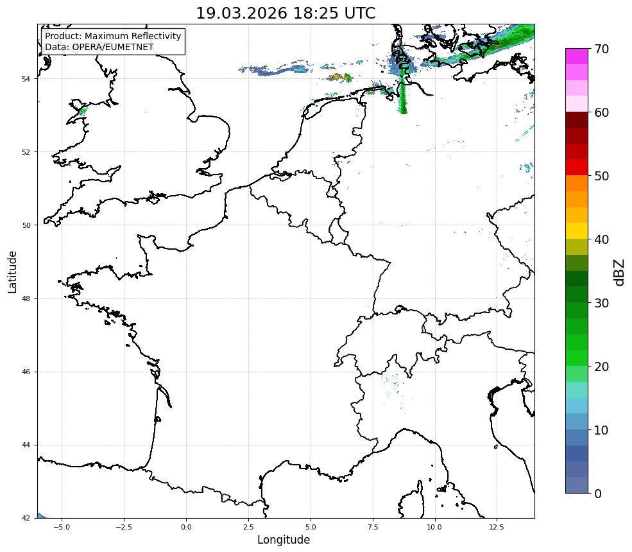Pick the dark green swatch just above 30

(577, 295)
